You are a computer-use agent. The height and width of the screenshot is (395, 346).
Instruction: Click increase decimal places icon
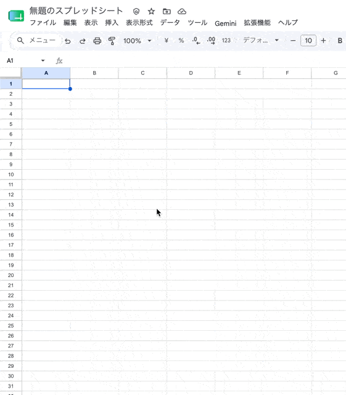pos(211,41)
